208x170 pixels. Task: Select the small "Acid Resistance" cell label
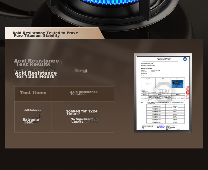32,110
